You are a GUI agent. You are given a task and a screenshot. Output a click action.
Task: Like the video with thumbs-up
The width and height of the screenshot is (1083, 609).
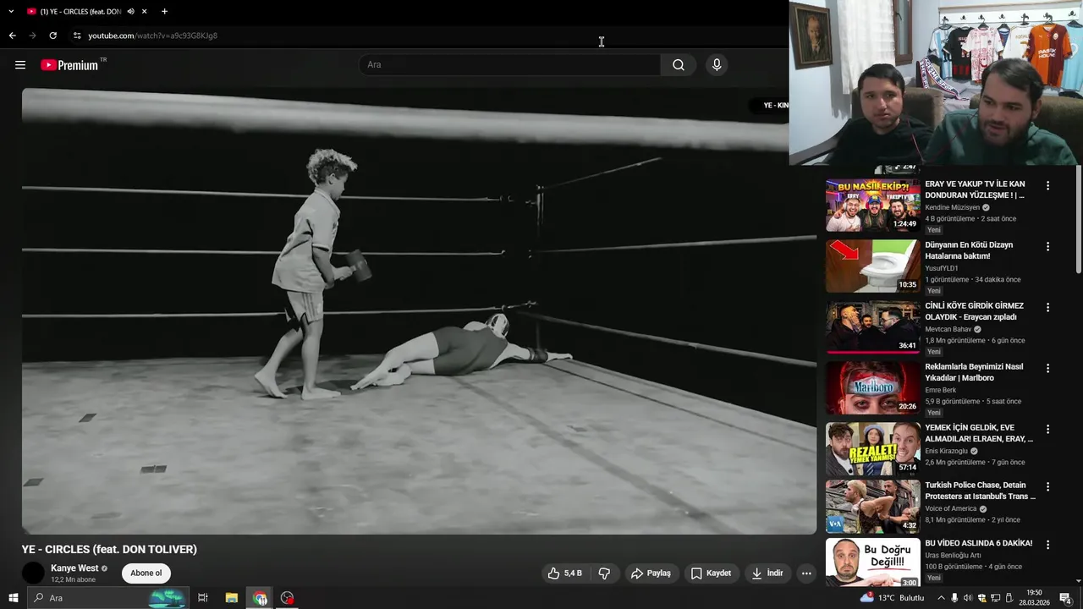pos(564,573)
